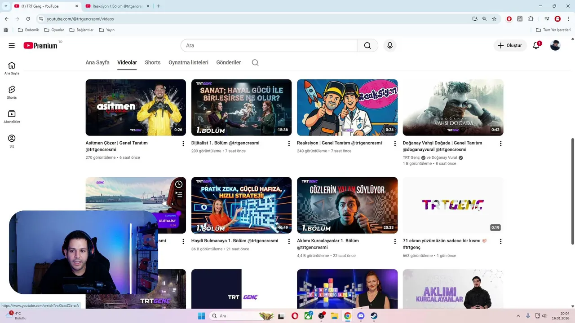The height and width of the screenshot is (323, 575).
Task: Open the TRTGENÇ logo 0:19 thumbnail
Action: coord(453,205)
